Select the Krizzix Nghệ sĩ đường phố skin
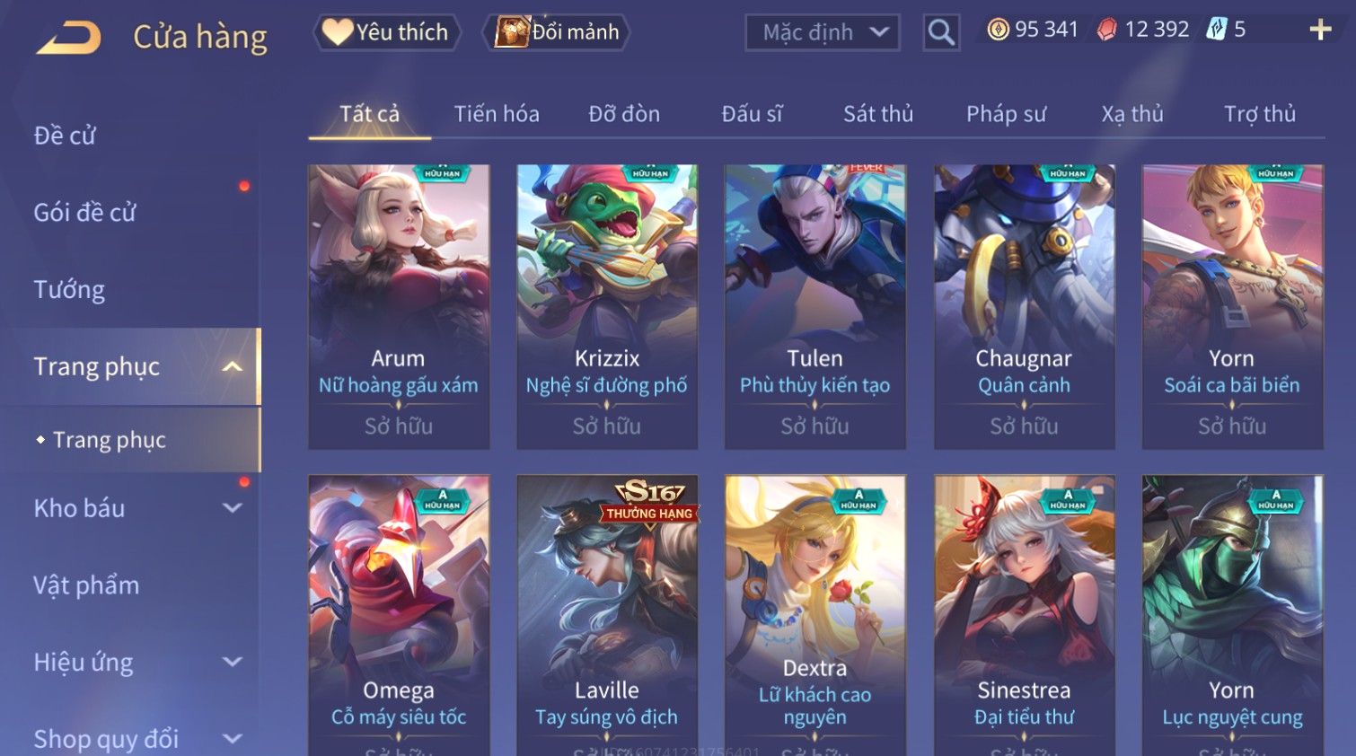The height and width of the screenshot is (756, 1356). pyautogui.click(x=607, y=307)
